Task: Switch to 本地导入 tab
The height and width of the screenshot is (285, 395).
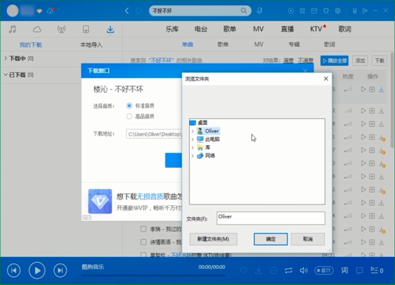Action: tap(91, 45)
